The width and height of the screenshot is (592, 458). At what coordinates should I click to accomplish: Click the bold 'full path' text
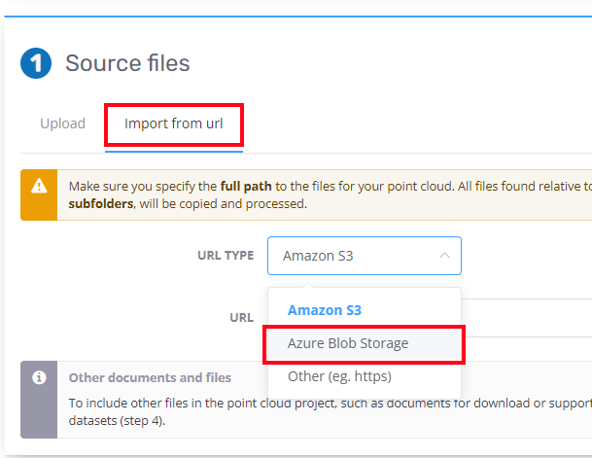pyautogui.click(x=246, y=187)
